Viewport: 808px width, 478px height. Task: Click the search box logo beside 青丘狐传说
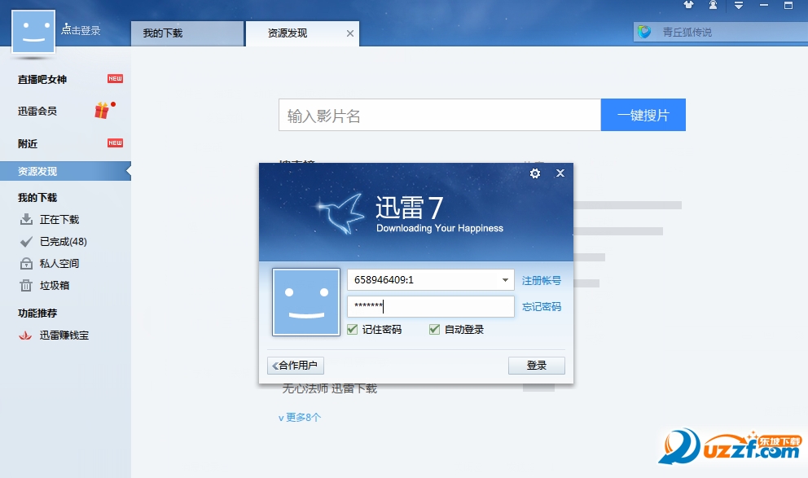644,32
